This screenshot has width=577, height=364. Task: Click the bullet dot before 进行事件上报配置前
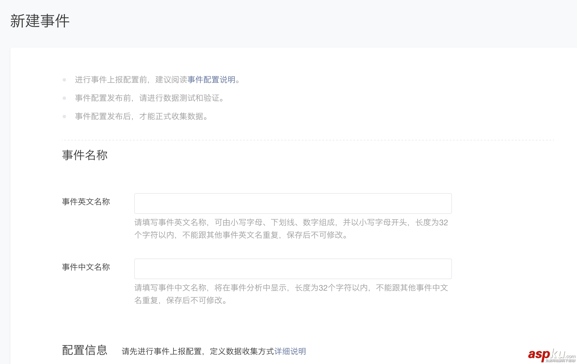click(65, 80)
